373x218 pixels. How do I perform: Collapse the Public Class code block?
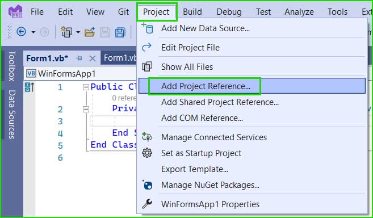(x=86, y=87)
